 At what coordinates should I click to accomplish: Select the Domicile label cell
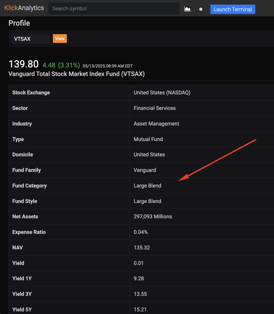[69, 154]
